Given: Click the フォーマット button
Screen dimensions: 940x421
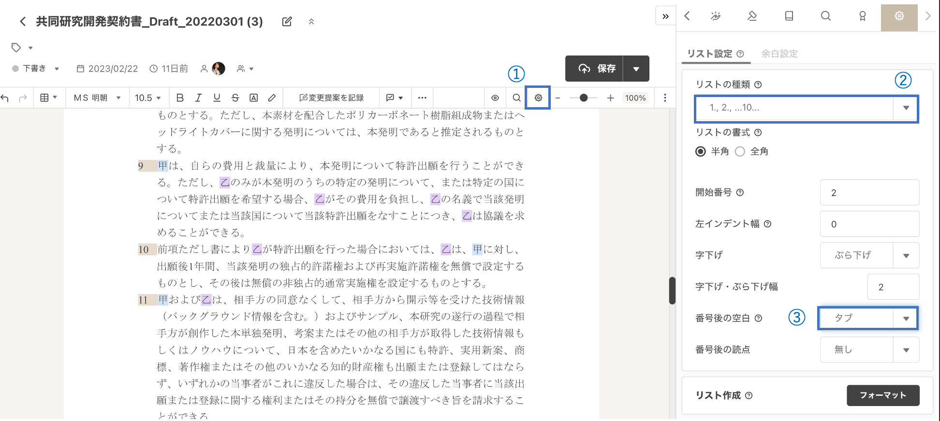Looking at the screenshot, I should coord(882,395).
